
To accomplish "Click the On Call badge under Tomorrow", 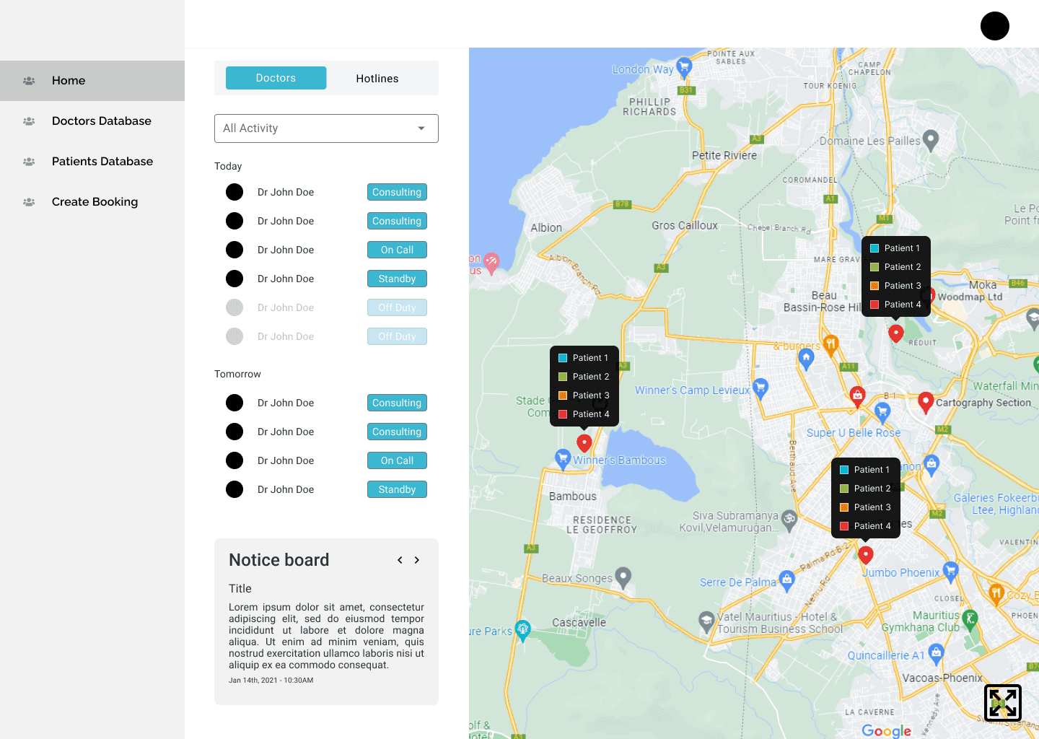I will click(x=397, y=460).
